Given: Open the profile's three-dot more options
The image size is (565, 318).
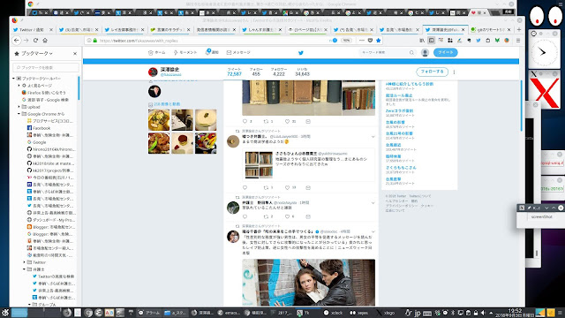Looking at the screenshot, I should click(454, 72).
